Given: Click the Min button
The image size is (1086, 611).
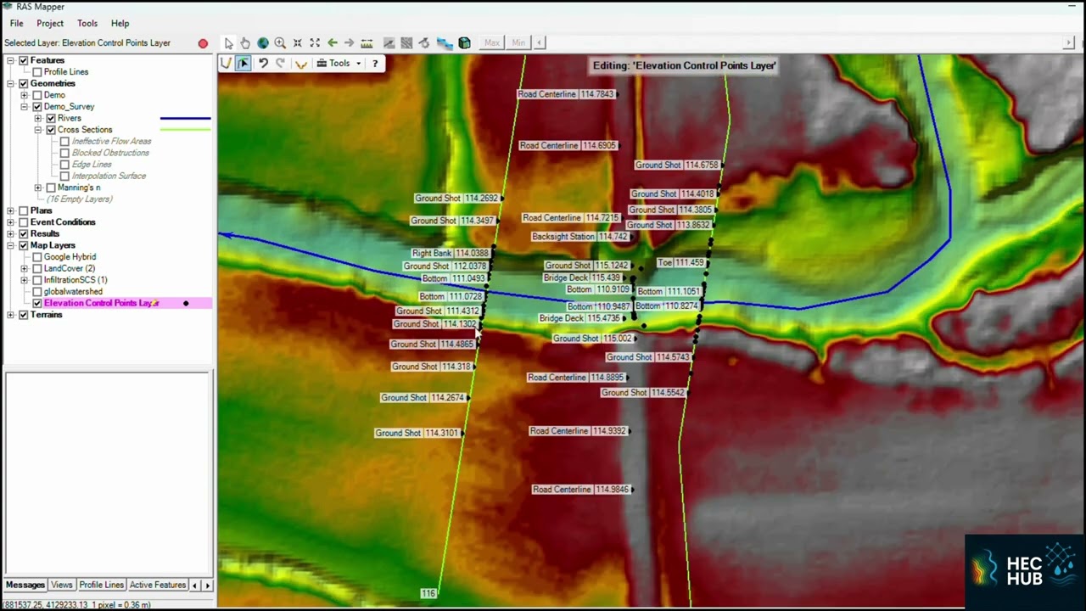Looking at the screenshot, I should (518, 42).
